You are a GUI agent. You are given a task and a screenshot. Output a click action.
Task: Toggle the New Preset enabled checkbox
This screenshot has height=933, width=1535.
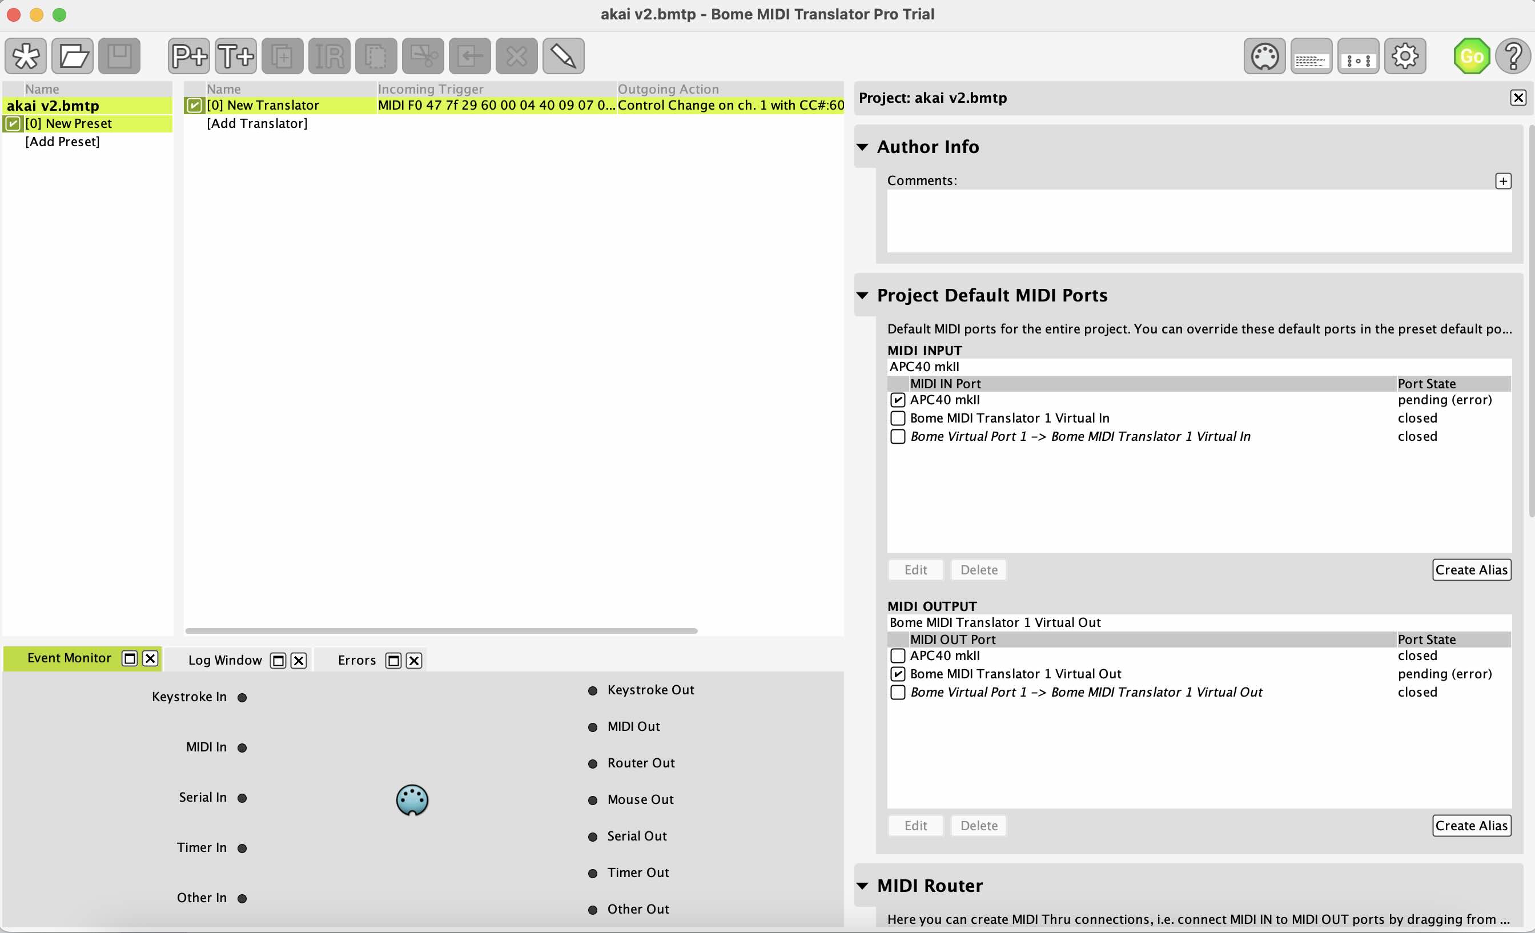pyautogui.click(x=13, y=123)
